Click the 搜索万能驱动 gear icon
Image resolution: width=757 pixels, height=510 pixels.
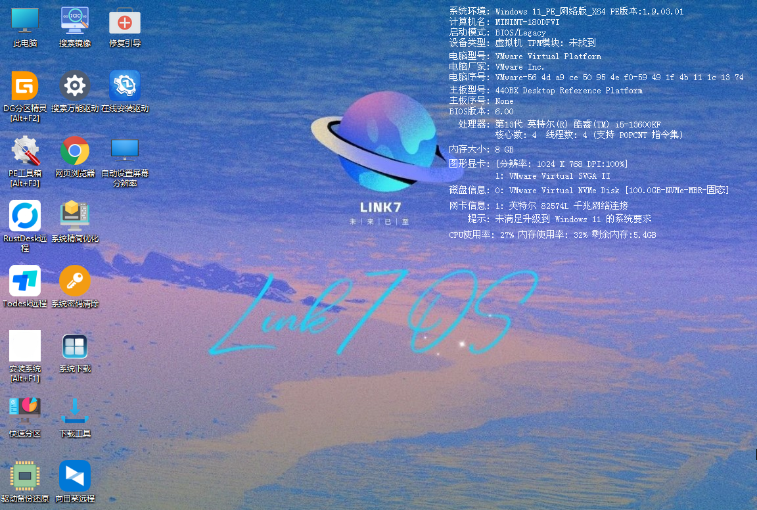click(75, 86)
